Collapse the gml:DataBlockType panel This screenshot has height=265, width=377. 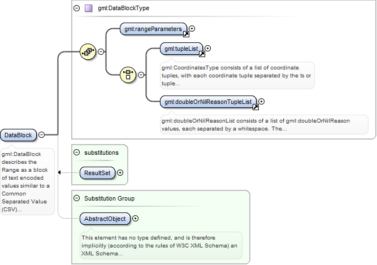tap(76, 8)
